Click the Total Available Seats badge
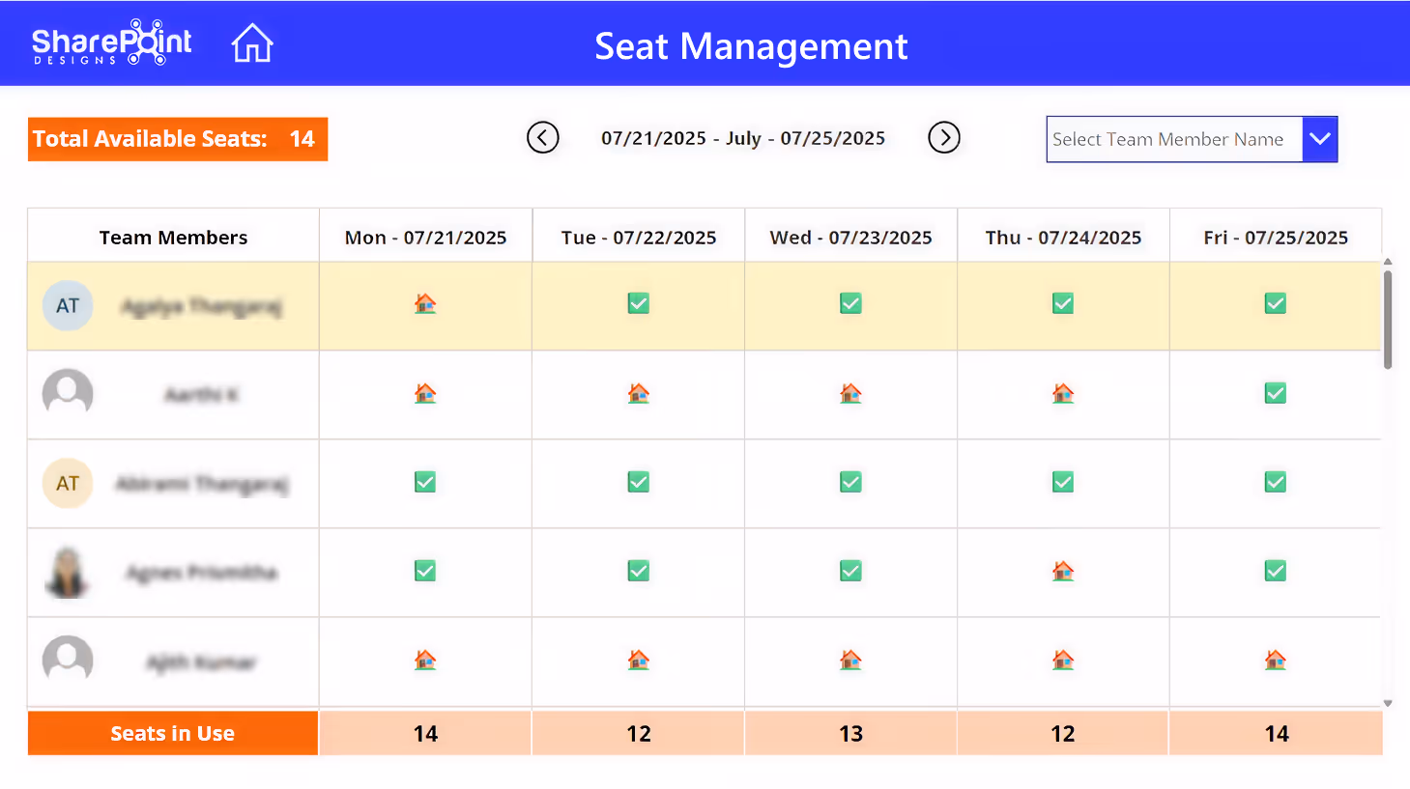The image size is (1410, 789). tap(178, 139)
